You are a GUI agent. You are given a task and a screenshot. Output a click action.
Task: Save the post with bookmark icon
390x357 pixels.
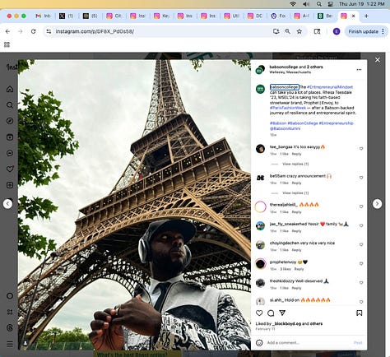359,313
